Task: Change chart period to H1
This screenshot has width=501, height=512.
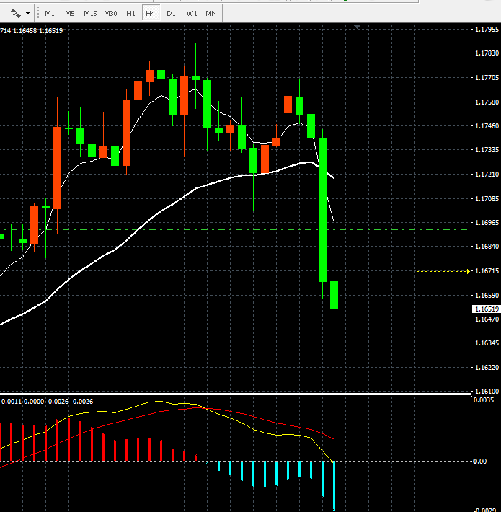Action: pyautogui.click(x=130, y=14)
